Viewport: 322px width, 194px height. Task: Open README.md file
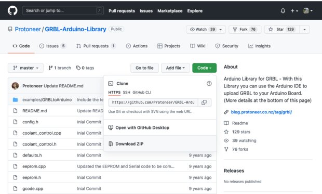(34, 111)
